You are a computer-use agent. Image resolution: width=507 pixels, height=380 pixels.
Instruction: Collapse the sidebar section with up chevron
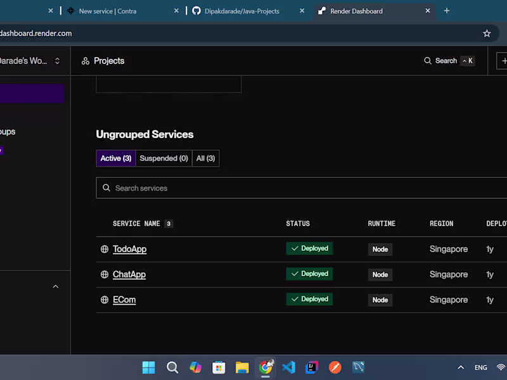point(56,287)
